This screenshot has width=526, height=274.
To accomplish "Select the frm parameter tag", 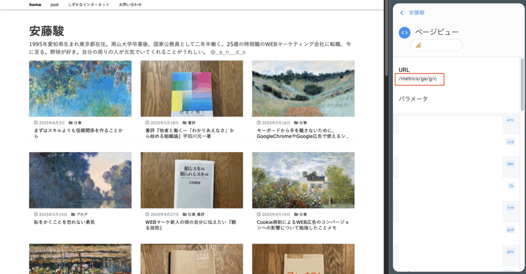I will point(510,208).
